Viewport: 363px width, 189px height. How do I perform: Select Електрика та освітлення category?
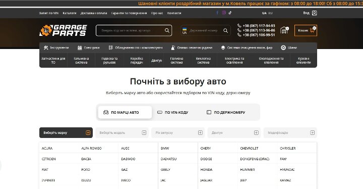(234, 60)
